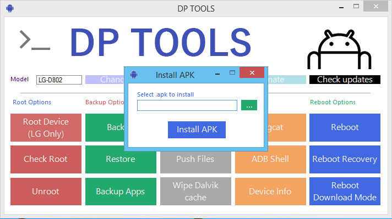Image resolution: width=392 pixels, height=219 pixels.
Task: Close the DP TOOLS main window
Action: (375, 6)
